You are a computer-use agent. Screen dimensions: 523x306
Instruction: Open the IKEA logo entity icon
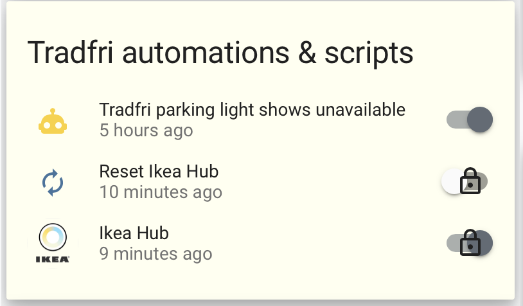(53, 244)
